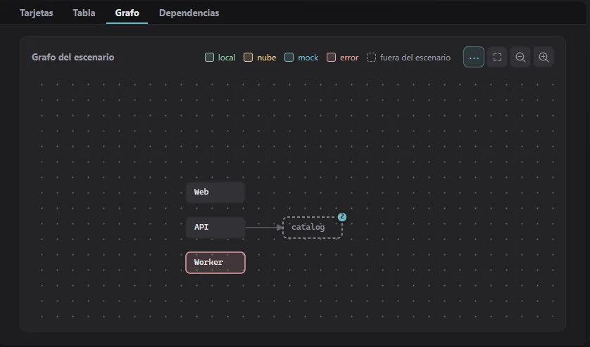Click the fit-to-screen icon
590x347 pixels.
[497, 57]
